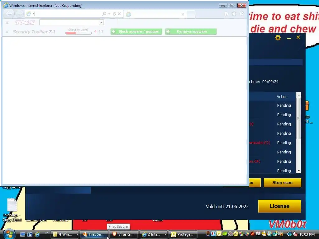Image resolution: width=319 pixels, height=239 pixels.
Task: Click the Security Level meter bar
Action: tap(78, 33)
